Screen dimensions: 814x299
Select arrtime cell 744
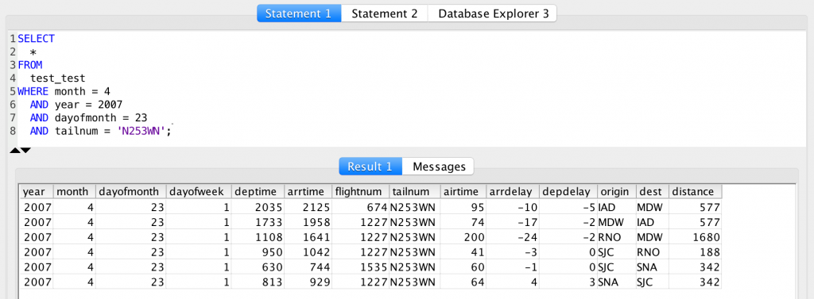click(308, 267)
